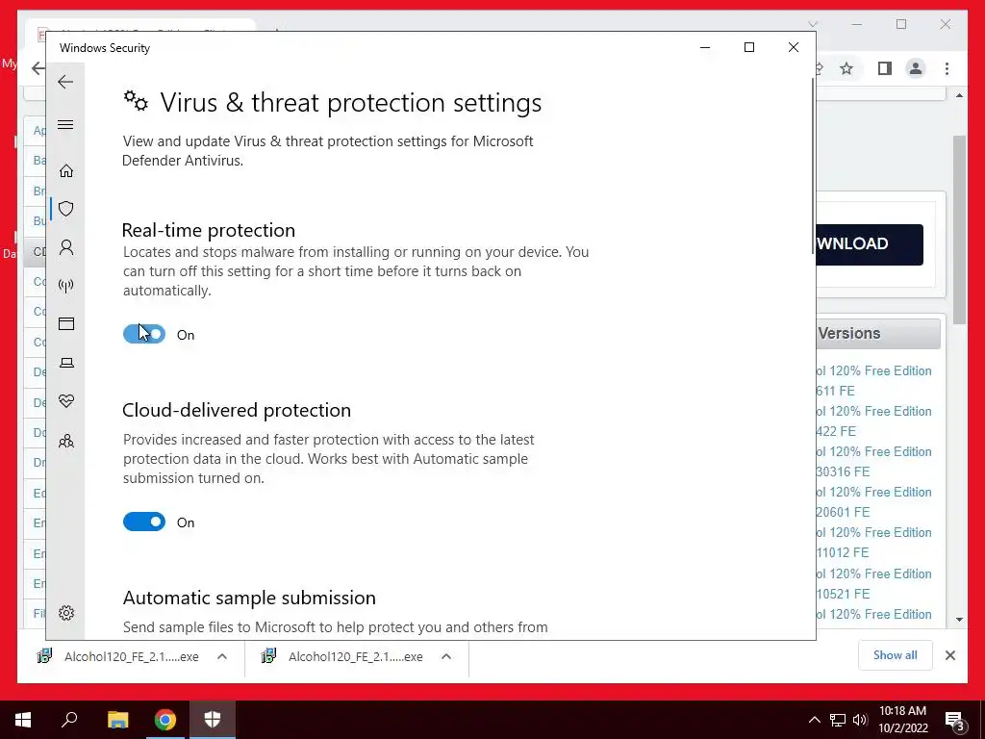Viewport: 985px width, 739px height.
Task: Click taskbar clock showing 10:18 AM
Action: 902,720
